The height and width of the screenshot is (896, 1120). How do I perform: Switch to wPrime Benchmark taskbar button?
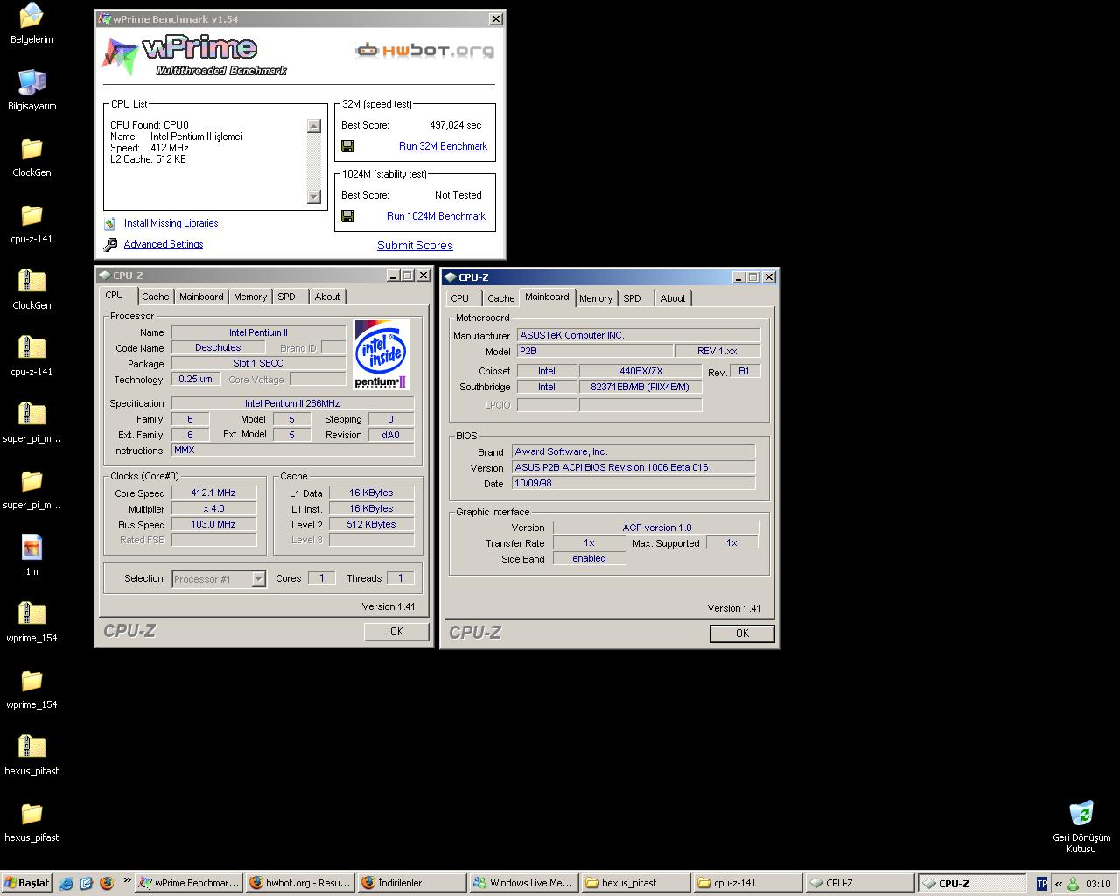(189, 884)
